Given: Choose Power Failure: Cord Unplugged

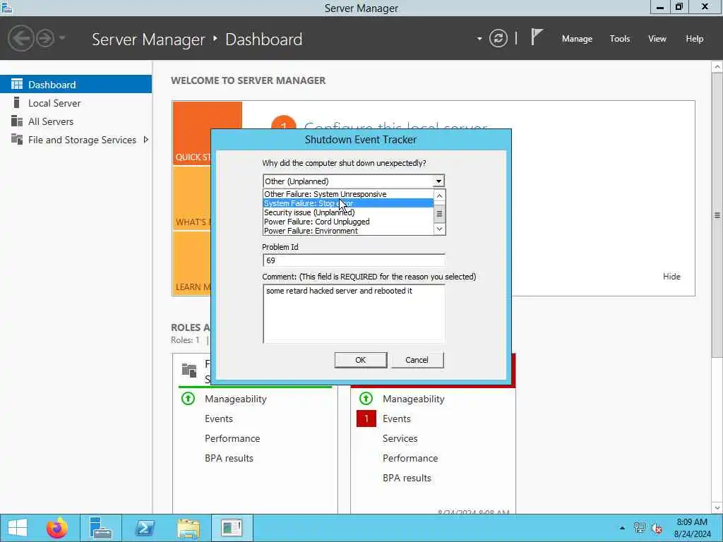Looking at the screenshot, I should click(x=348, y=222).
